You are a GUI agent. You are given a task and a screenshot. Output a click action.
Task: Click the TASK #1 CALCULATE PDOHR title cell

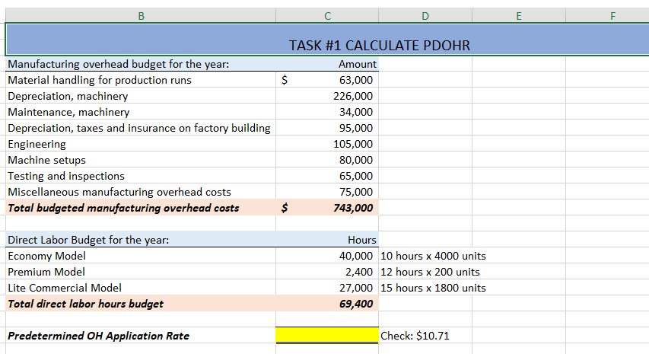pyautogui.click(x=327, y=40)
